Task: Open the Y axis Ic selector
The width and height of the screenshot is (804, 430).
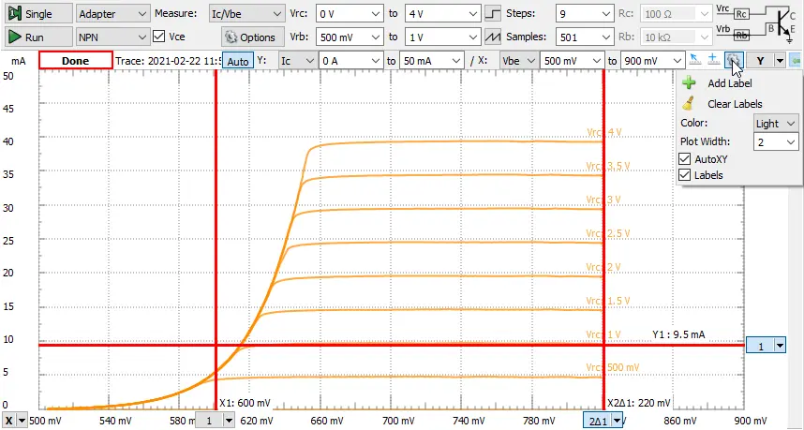Action: [297, 61]
